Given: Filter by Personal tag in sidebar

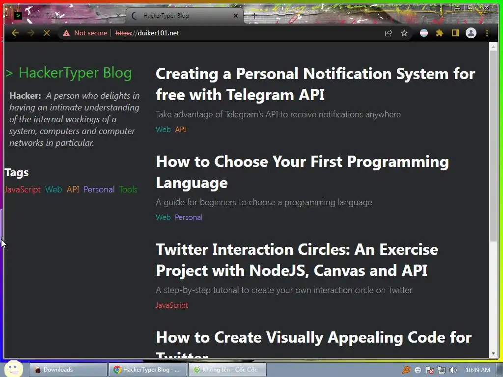Looking at the screenshot, I should [x=99, y=189].
